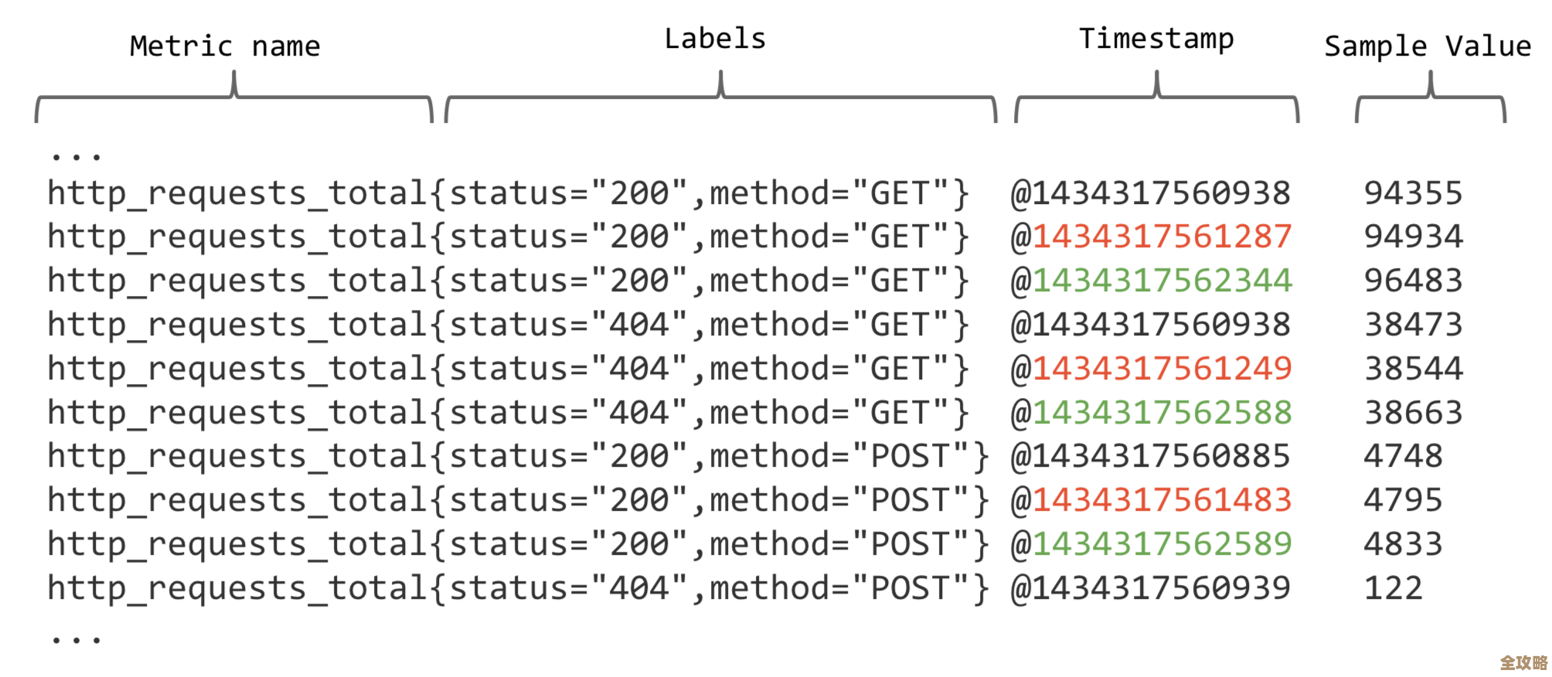The height and width of the screenshot is (677, 1552).
Task: Select the "Timestamp" column heading
Action: [1155, 39]
